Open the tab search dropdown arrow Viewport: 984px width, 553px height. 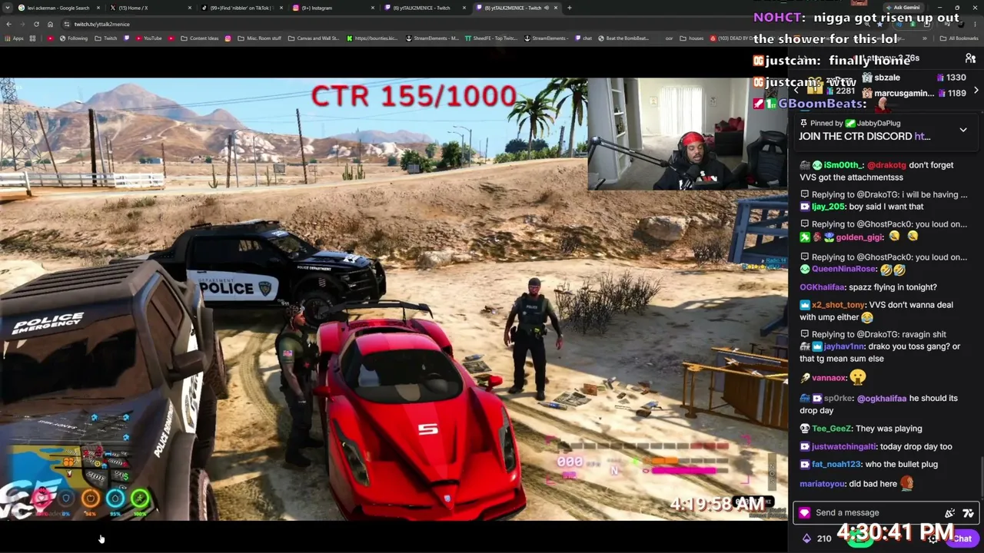[x=8, y=8]
